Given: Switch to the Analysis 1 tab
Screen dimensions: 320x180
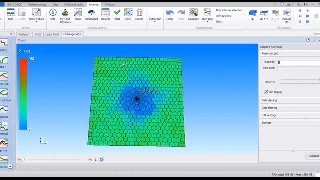Looking at the screenshot, I should pyautogui.click(x=24, y=34).
